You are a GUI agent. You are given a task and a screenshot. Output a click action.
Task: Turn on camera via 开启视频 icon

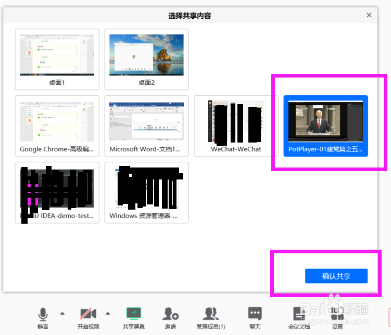(x=89, y=314)
